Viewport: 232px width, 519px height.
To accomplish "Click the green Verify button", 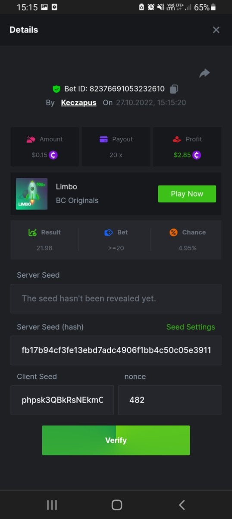I will pyautogui.click(x=116, y=440).
